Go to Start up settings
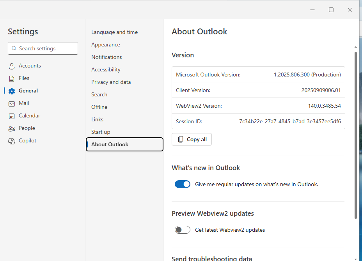The image size is (362, 261). 101,132
